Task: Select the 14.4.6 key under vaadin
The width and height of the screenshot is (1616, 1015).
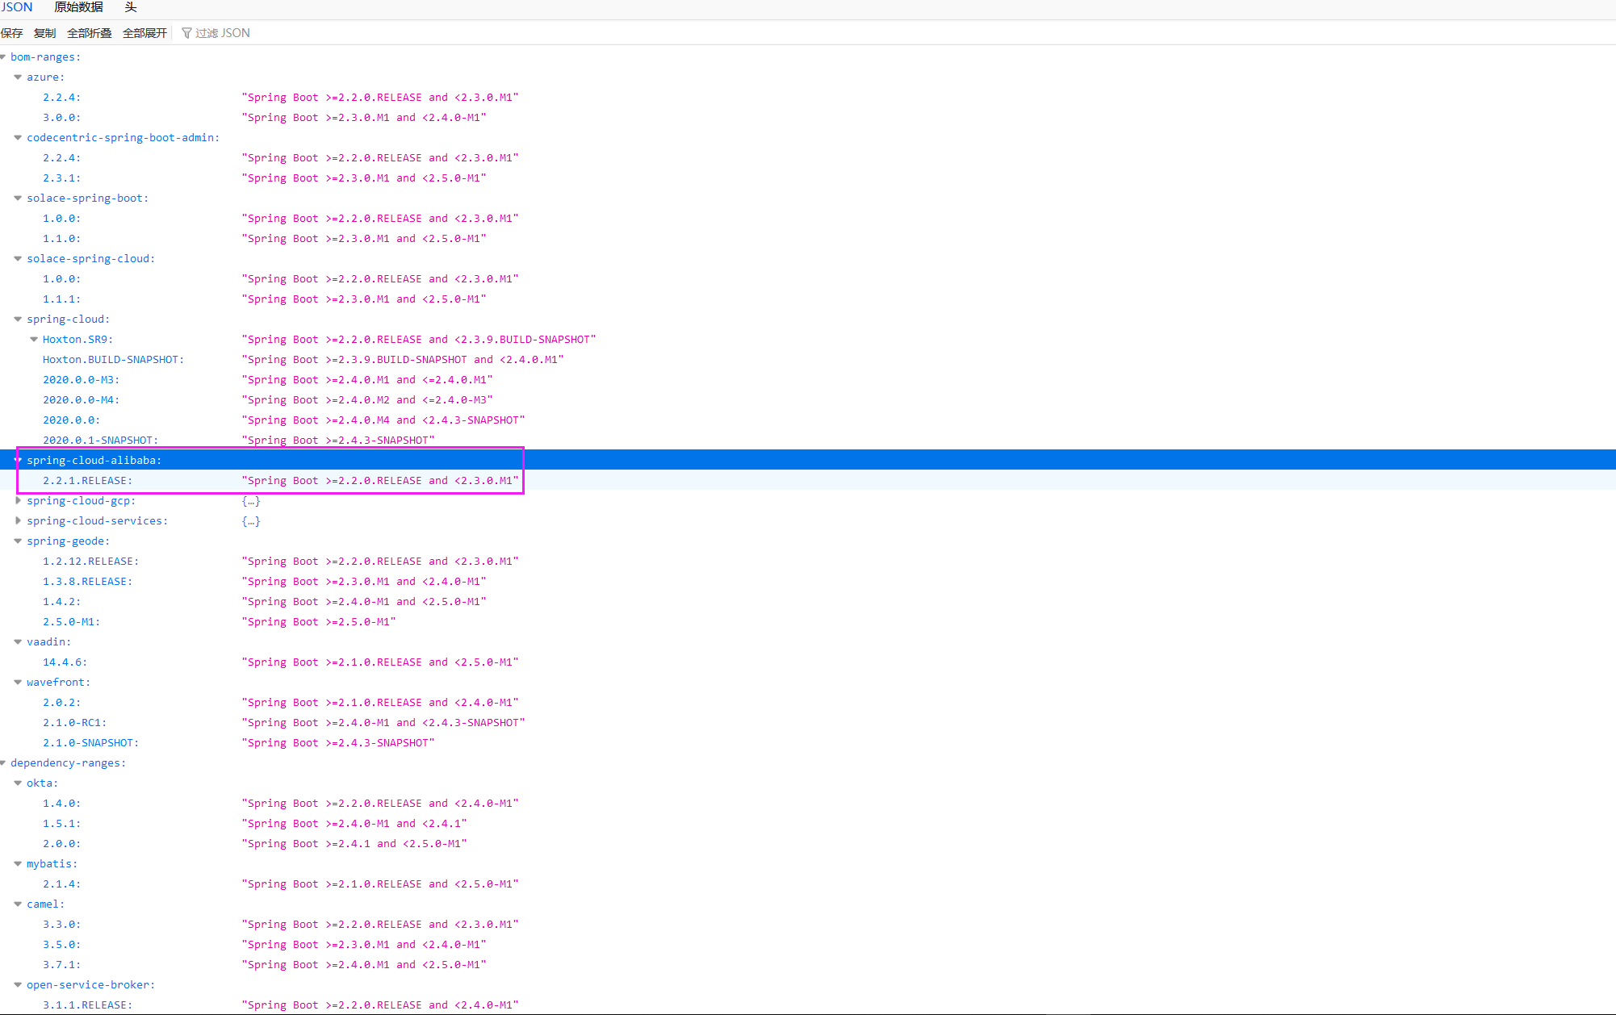Action: 65,662
